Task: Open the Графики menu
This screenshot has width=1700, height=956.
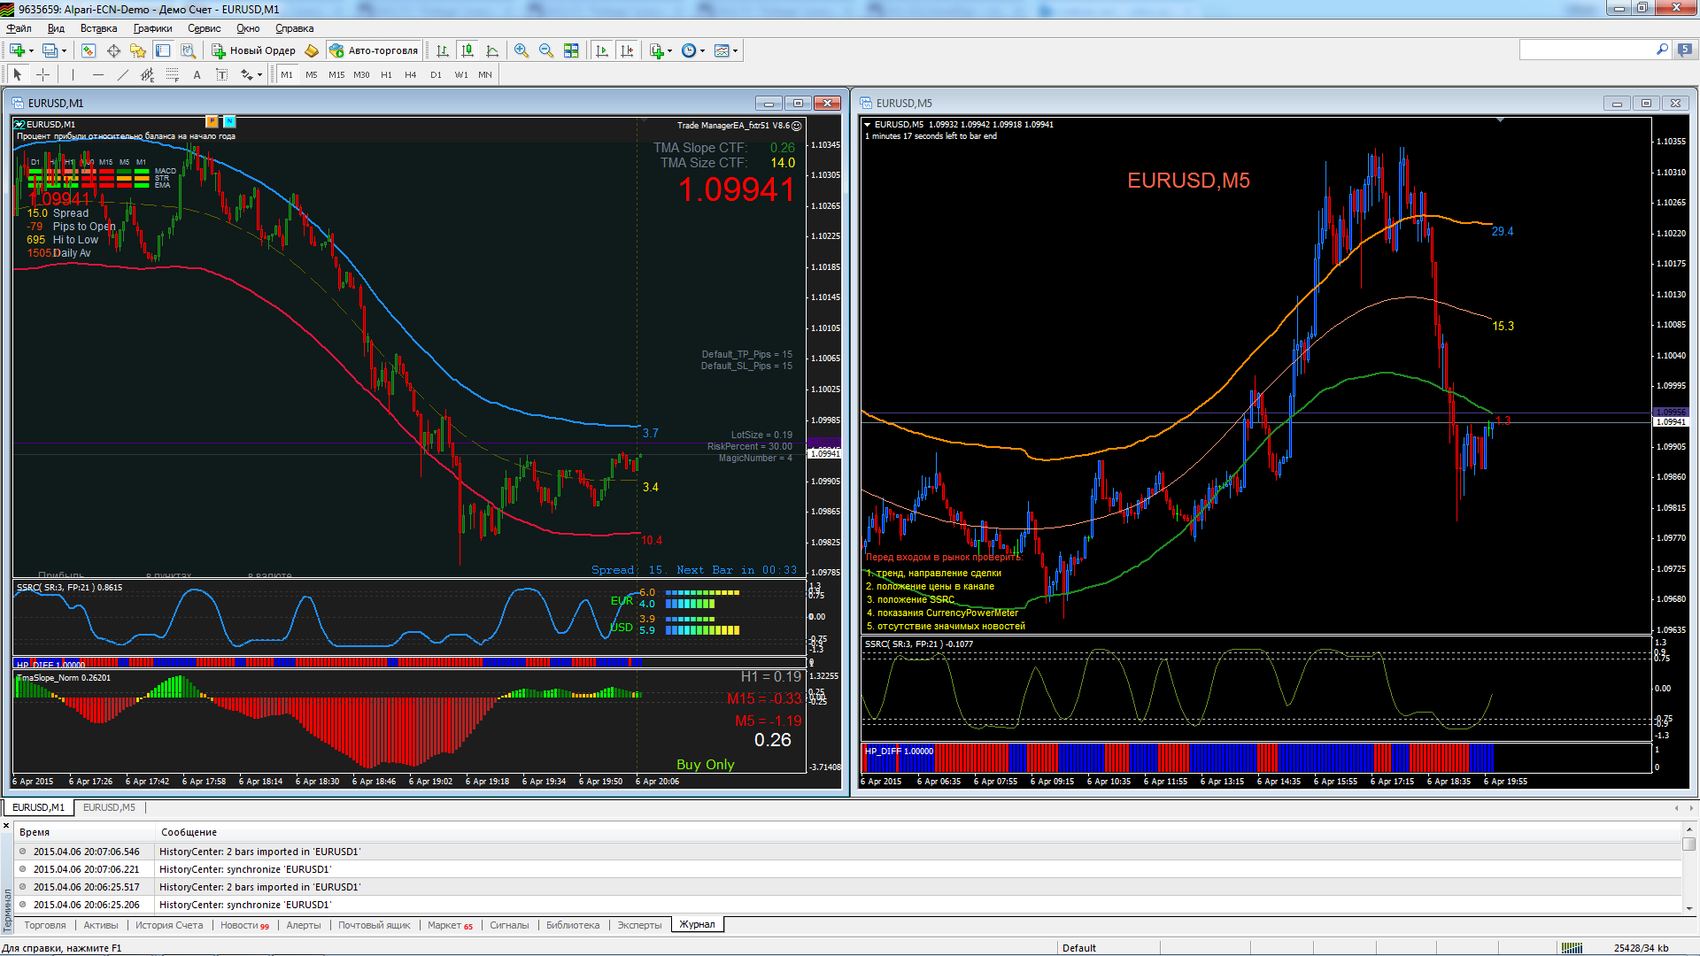Action: click(152, 28)
